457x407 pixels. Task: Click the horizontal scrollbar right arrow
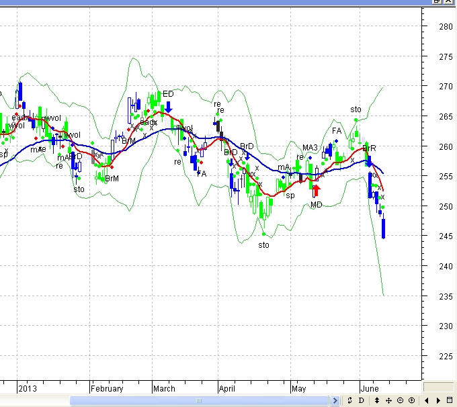pos(335,401)
